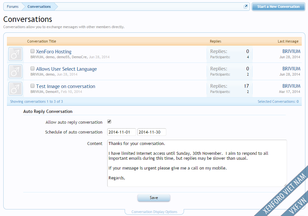Grab the Content textarea resize handle
Viewport: 308px width, 216px height.
(285, 185)
